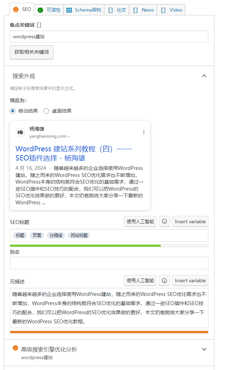Click the icon next to 焦点关键词 label
The width and height of the screenshot is (226, 370).
39,25
